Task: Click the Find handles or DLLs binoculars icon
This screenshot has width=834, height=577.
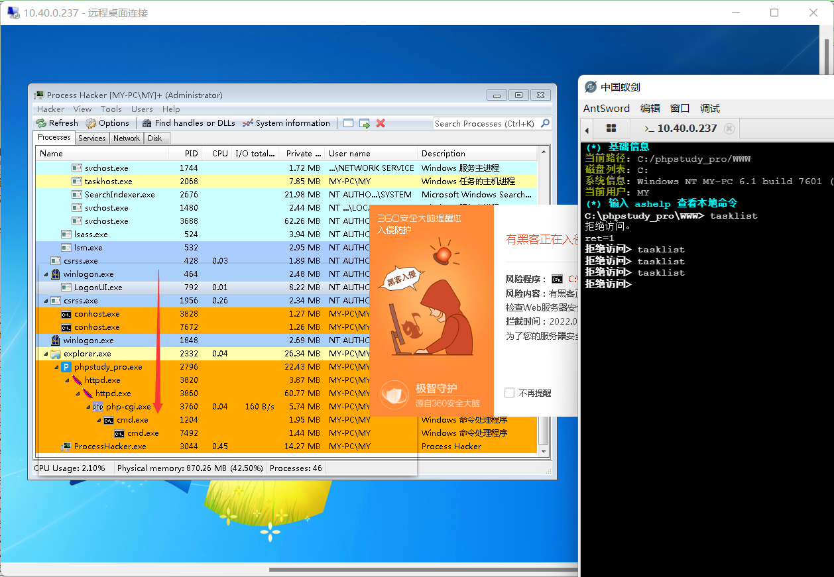Action: point(147,123)
